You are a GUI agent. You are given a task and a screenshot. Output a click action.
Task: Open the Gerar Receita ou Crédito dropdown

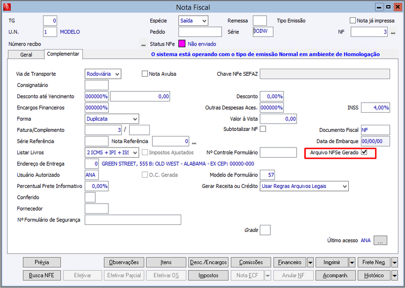304,186
